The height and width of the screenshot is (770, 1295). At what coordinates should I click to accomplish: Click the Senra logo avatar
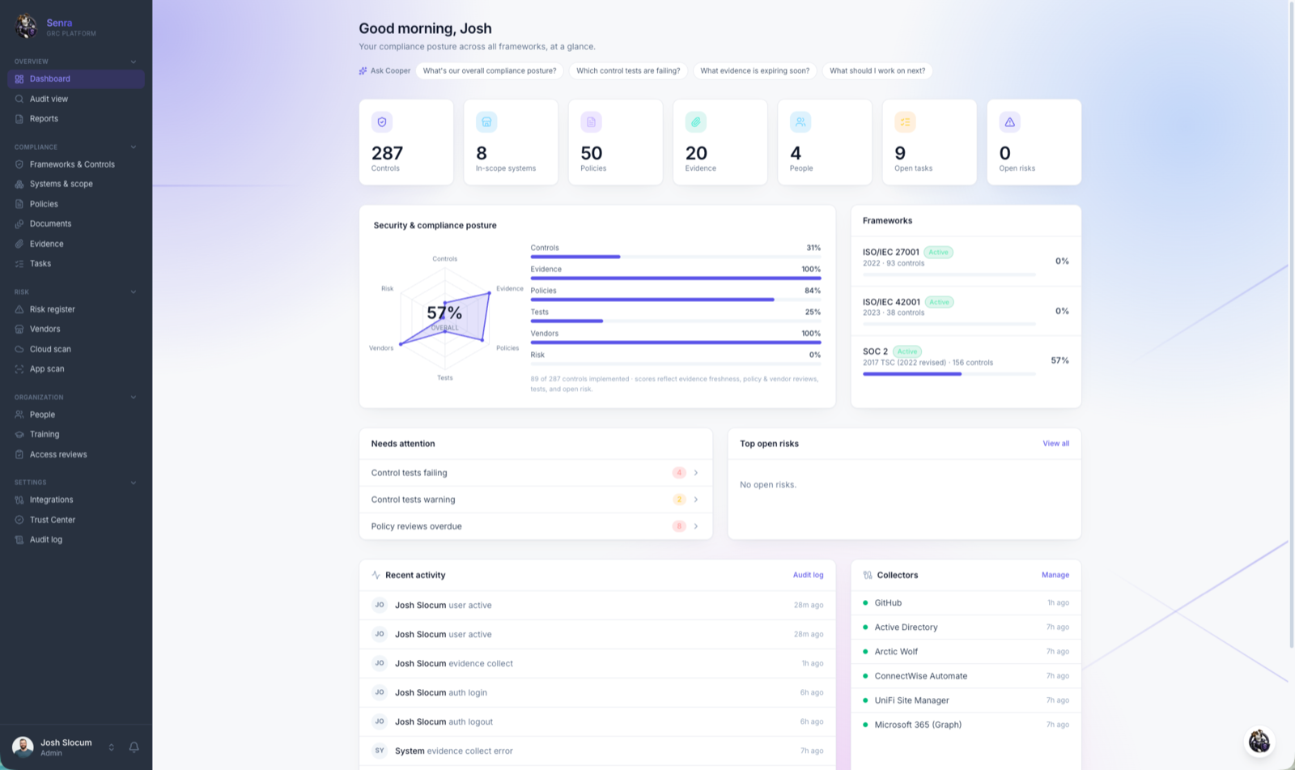pos(26,27)
